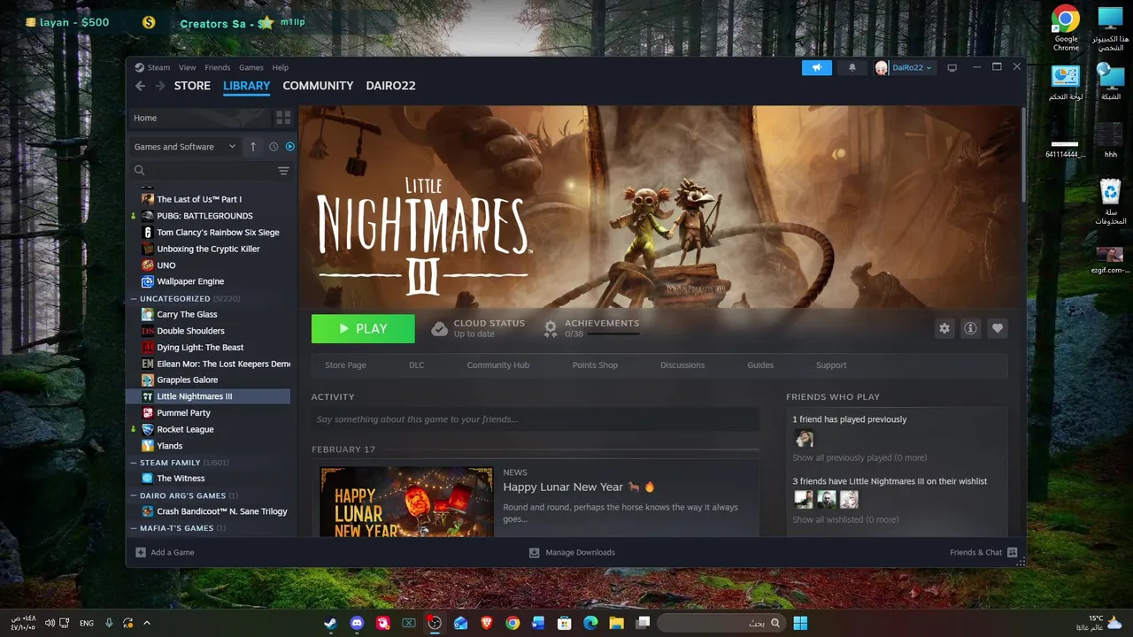Viewport: 1133px width, 637px height.
Task: Switch Steam to Big Picture mode icon
Action: pos(952,67)
